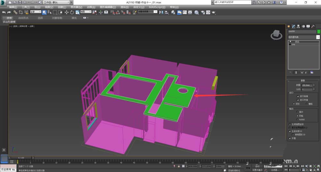This screenshot has height=172, width=321.
Task: Click the 分段 segments spinner arrows
Action: [314, 90]
